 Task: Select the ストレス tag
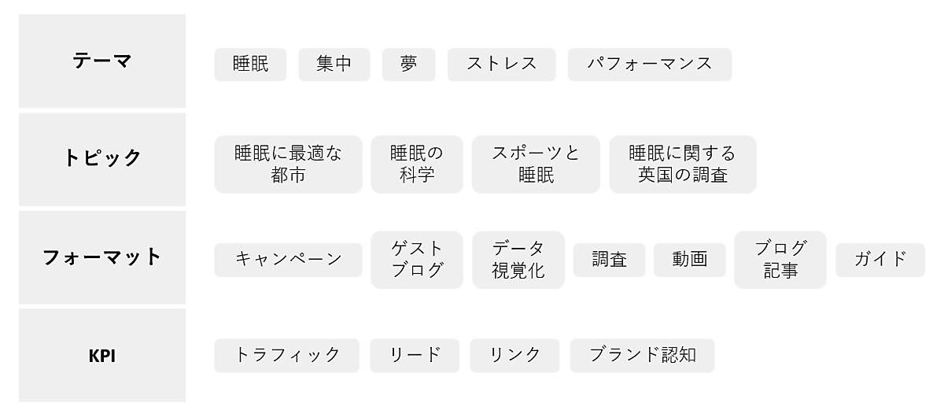coord(501,65)
